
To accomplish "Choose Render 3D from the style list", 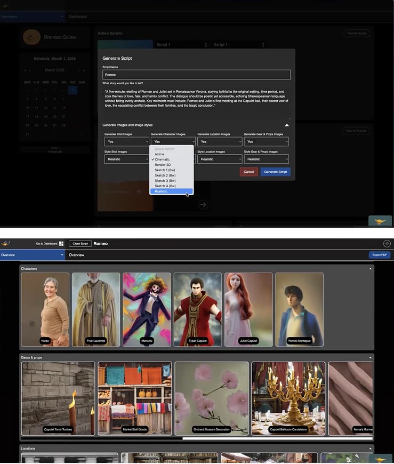I will [x=172, y=165].
